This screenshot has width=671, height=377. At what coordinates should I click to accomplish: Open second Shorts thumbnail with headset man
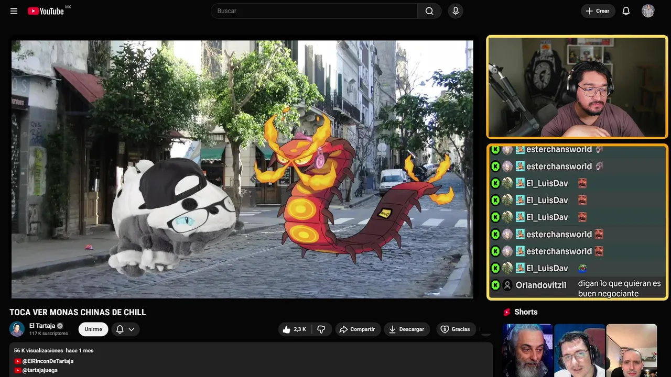(x=579, y=350)
